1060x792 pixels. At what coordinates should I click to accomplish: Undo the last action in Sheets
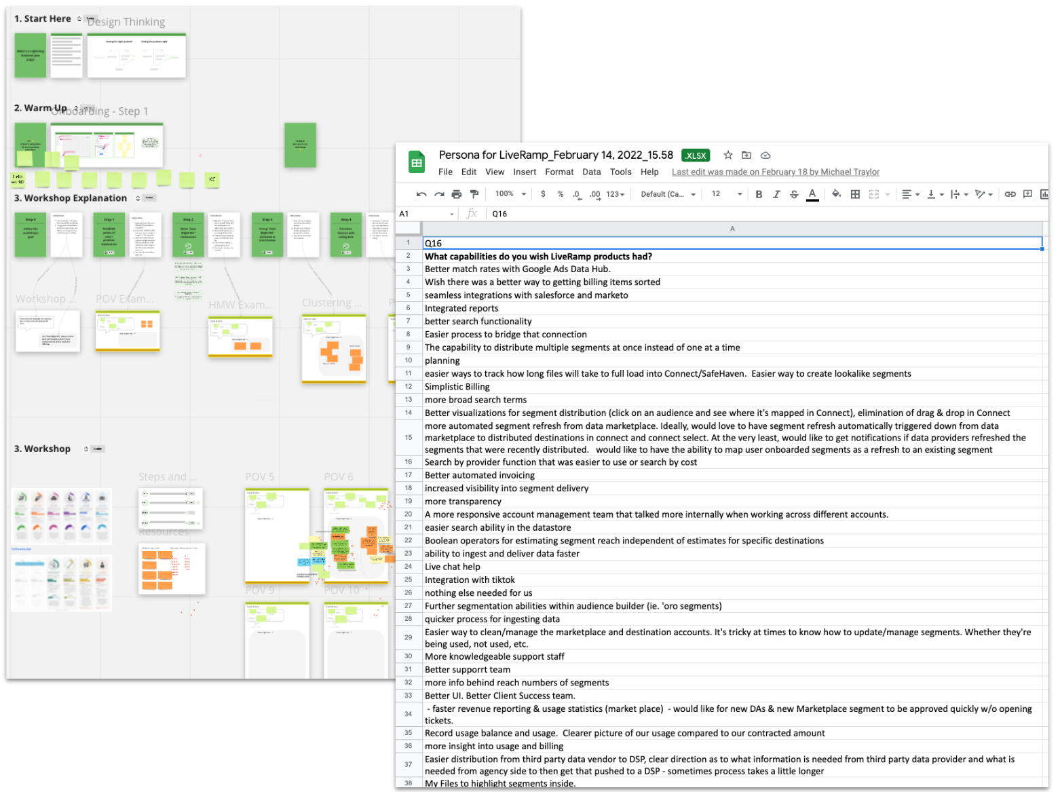coord(421,194)
